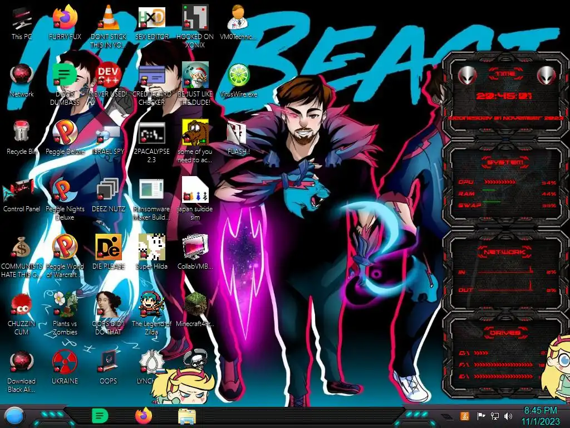
Task: Open CollabVMB desktop icon
Action: 195,247
